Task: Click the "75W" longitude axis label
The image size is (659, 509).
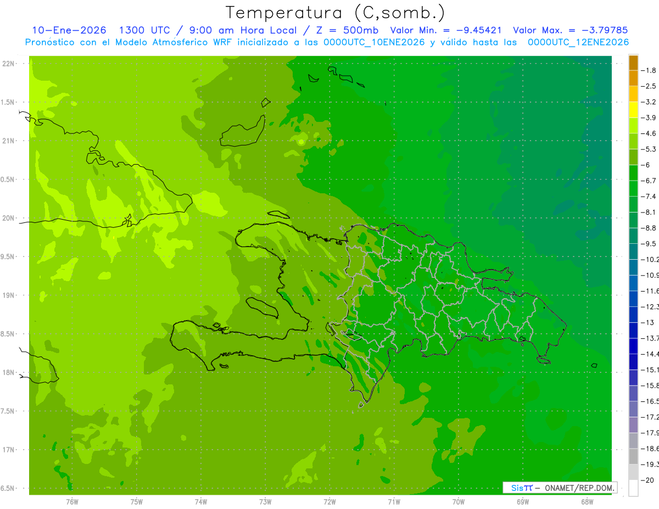Action: (137, 502)
